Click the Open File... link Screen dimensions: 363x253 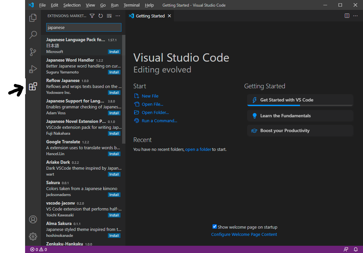(x=152, y=104)
